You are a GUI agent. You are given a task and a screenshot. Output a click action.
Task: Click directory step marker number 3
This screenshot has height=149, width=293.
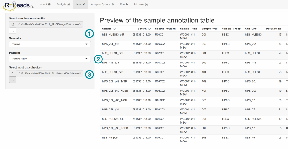89,74
